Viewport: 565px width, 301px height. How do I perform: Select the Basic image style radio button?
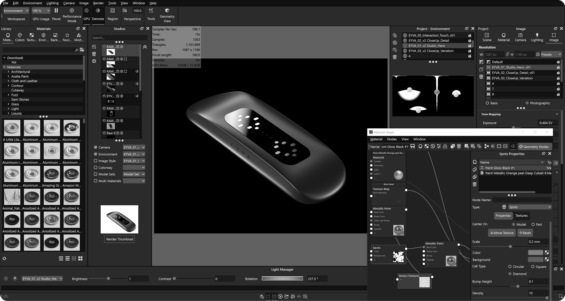[x=487, y=103]
